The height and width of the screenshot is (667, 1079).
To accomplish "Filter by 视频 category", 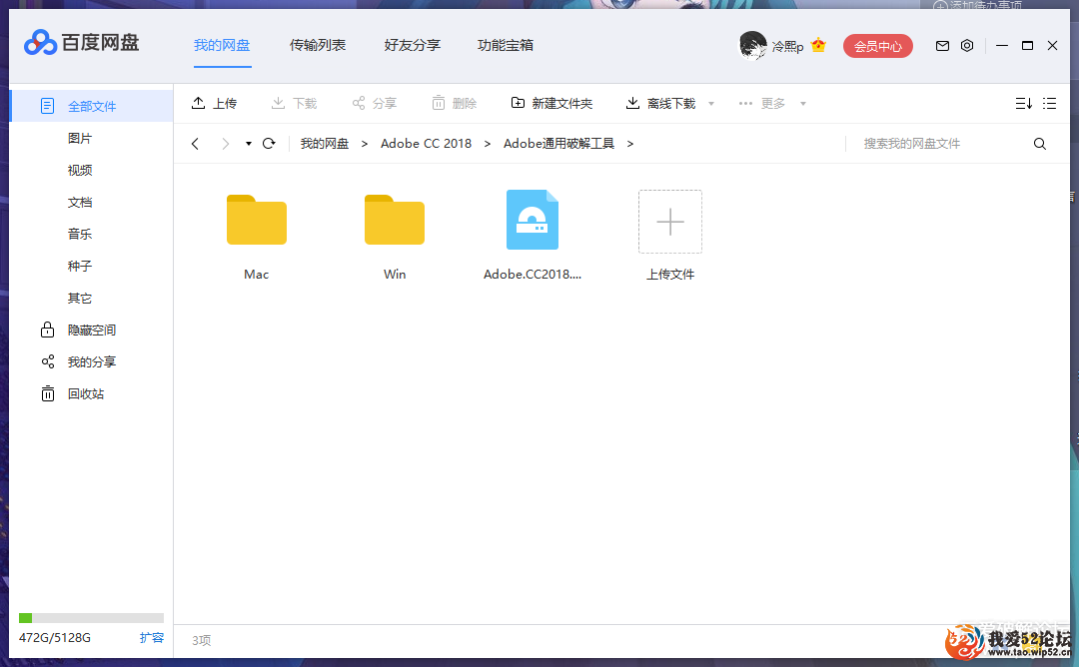I will (x=80, y=170).
